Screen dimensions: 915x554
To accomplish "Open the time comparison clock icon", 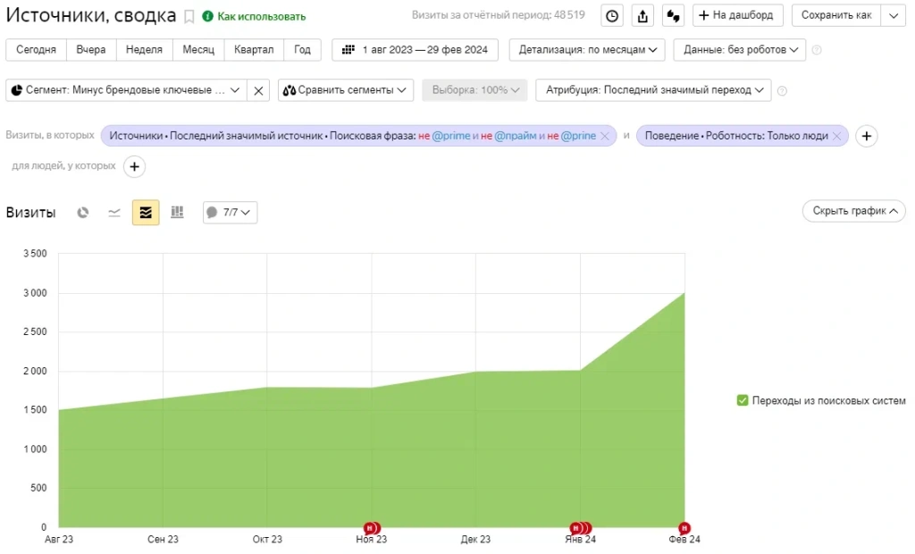I will coord(611,15).
